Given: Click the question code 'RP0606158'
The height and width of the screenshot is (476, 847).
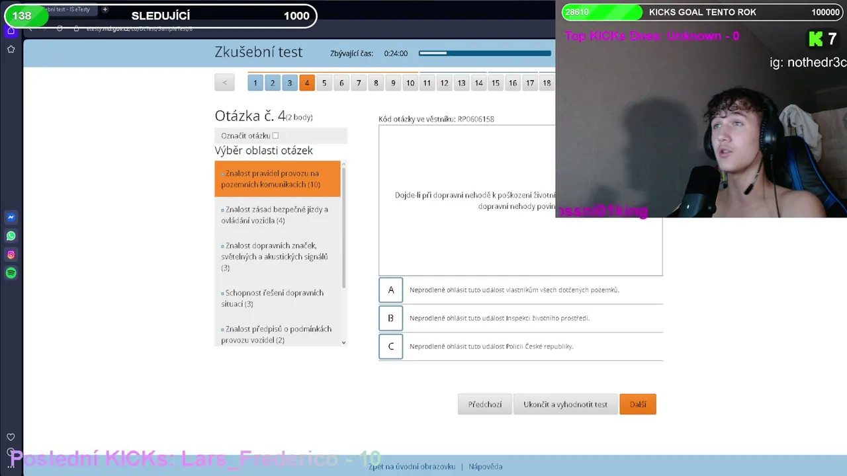Looking at the screenshot, I should tap(476, 119).
